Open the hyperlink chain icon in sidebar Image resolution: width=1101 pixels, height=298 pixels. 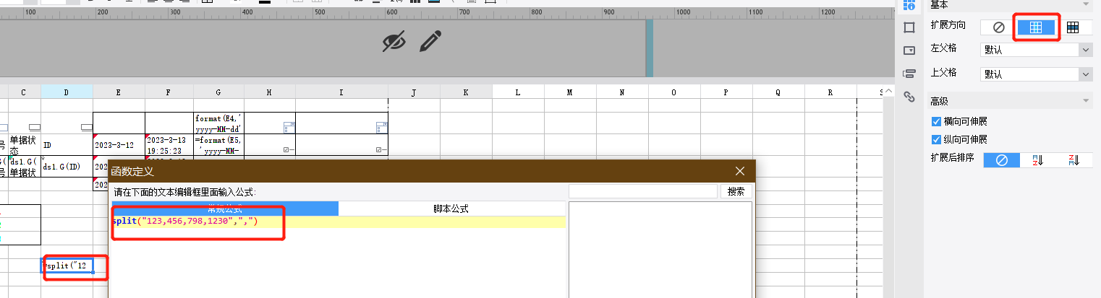pyautogui.click(x=910, y=96)
